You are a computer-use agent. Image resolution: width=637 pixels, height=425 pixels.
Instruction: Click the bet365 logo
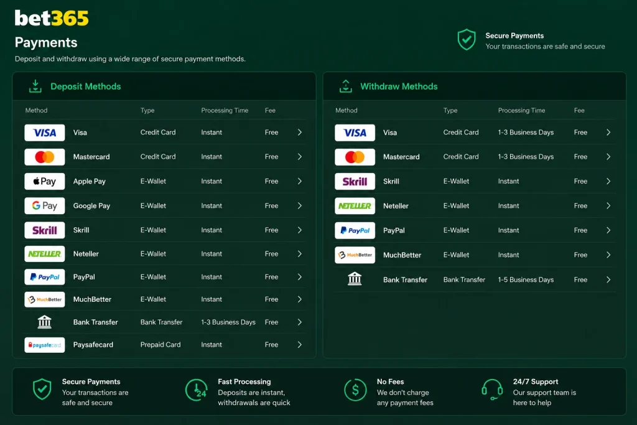[x=52, y=18]
